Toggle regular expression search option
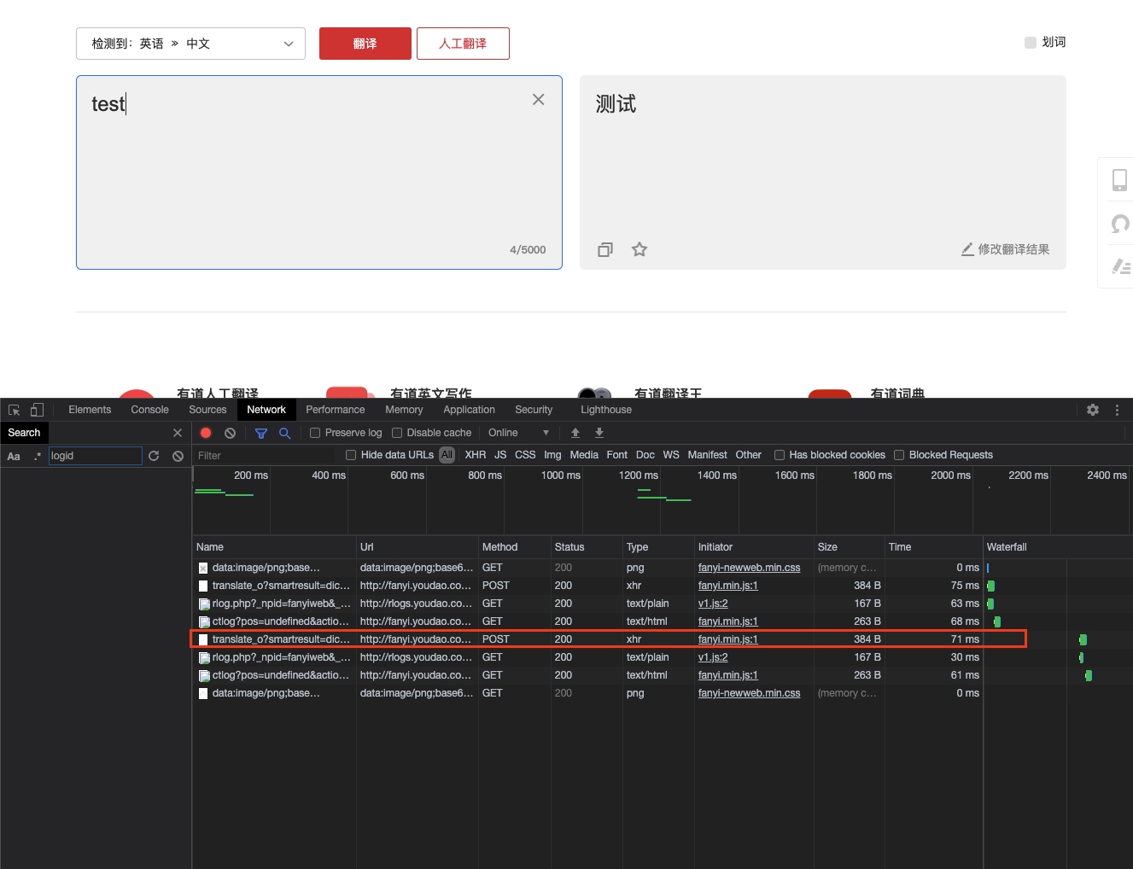 (37, 456)
